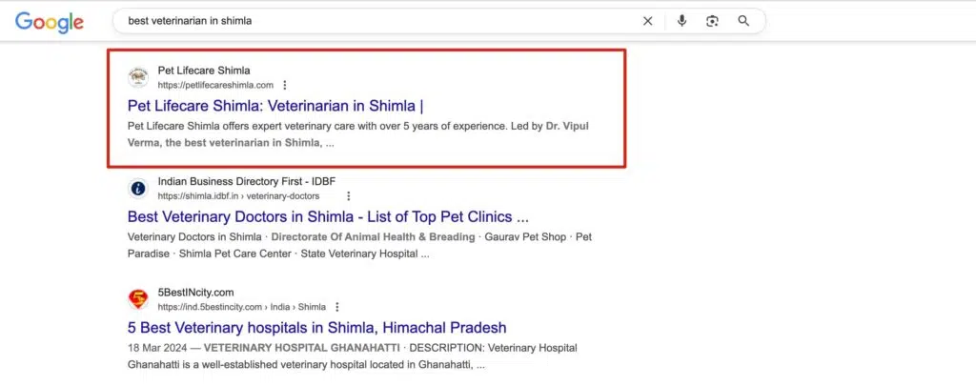Clear the search query with X icon
Image resolution: width=976 pixels, height=386 pixels.
[648, 21]
